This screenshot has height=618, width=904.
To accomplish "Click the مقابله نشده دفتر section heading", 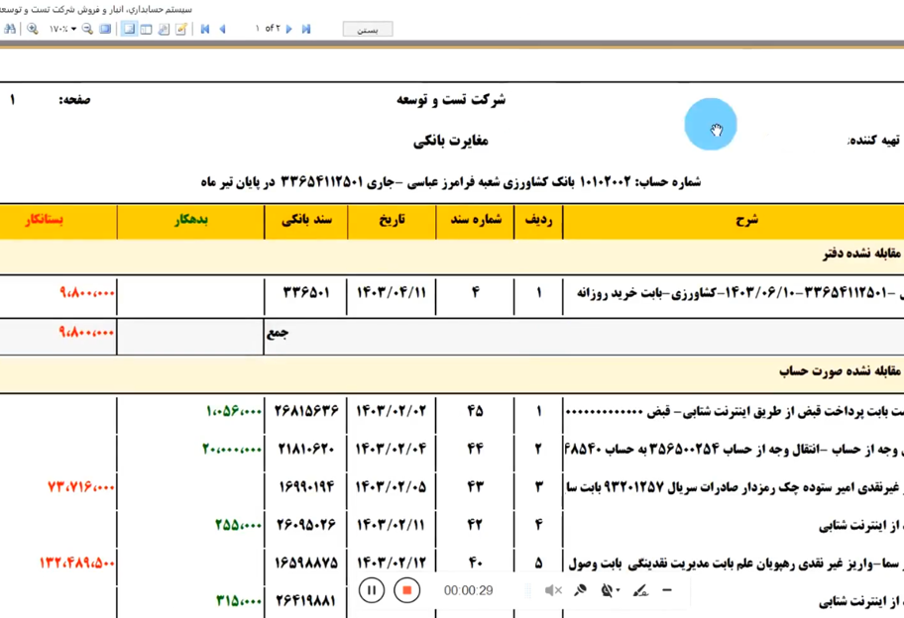I will click(x=862, y=254).
